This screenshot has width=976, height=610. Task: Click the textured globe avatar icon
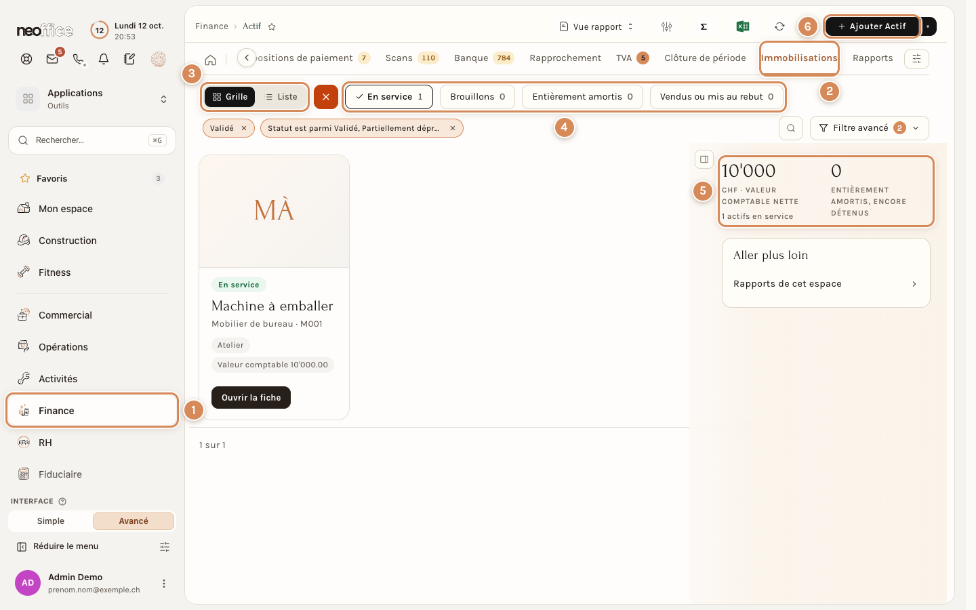(159, 59)
